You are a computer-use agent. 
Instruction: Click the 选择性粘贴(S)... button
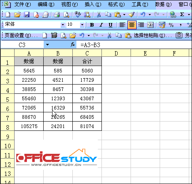click(153, 35)
